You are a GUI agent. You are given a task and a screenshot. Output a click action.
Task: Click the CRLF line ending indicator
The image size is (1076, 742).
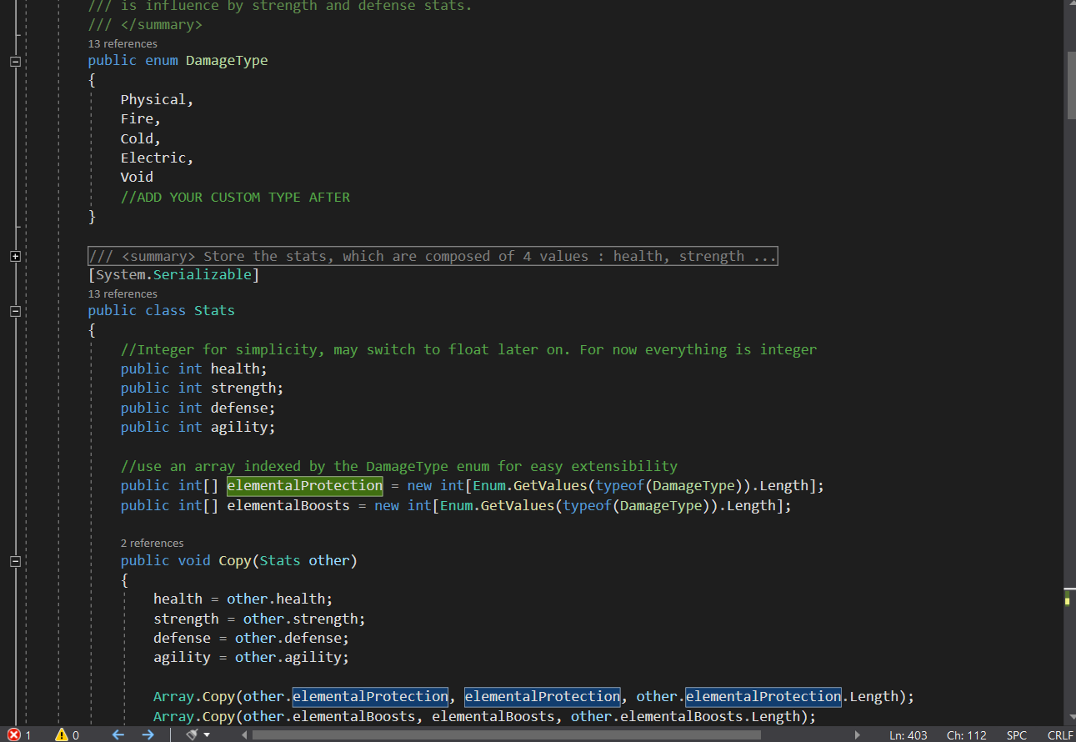1060,734
